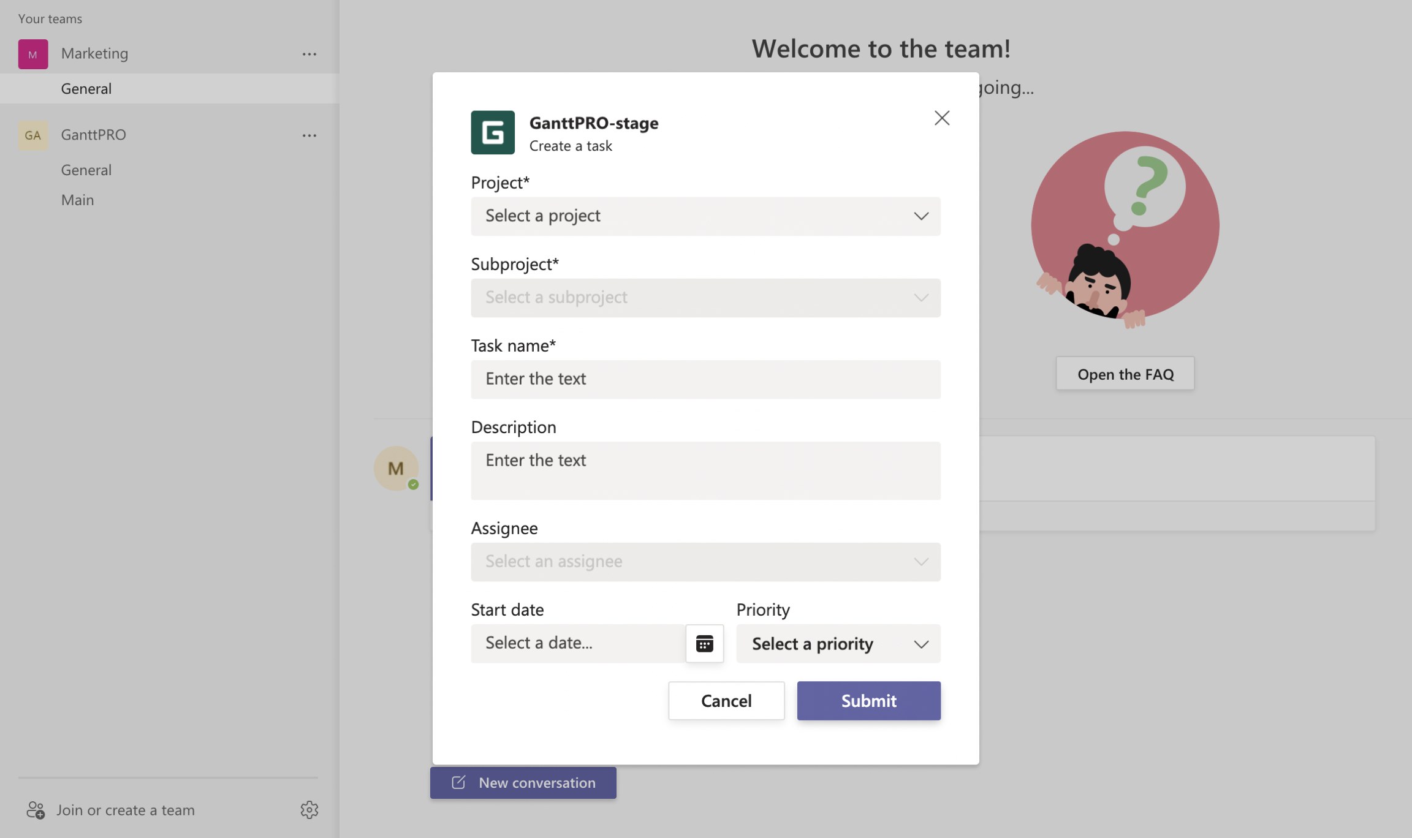Click the pencil icon on New conversation
This screenshot has height=838, width=1412.
point(458,782)
